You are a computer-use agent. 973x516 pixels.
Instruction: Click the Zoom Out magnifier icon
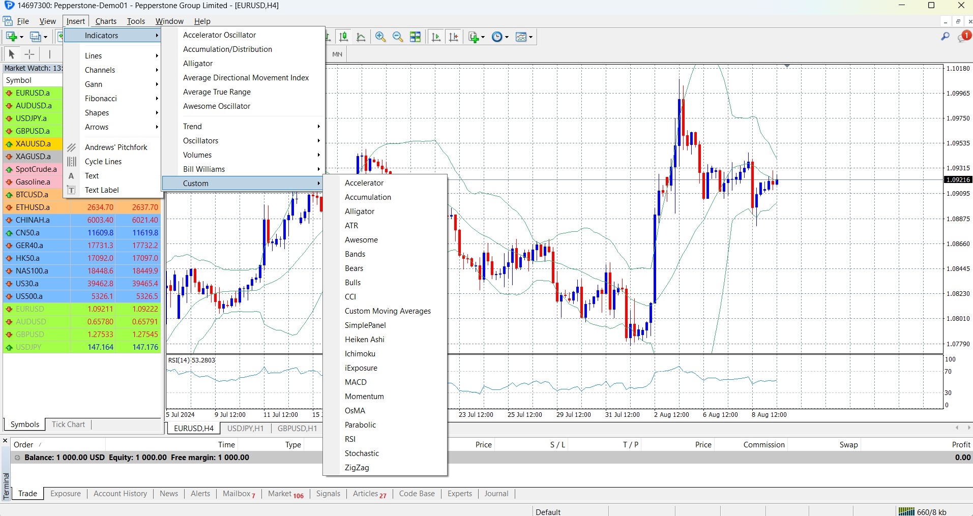click(397, 37)
